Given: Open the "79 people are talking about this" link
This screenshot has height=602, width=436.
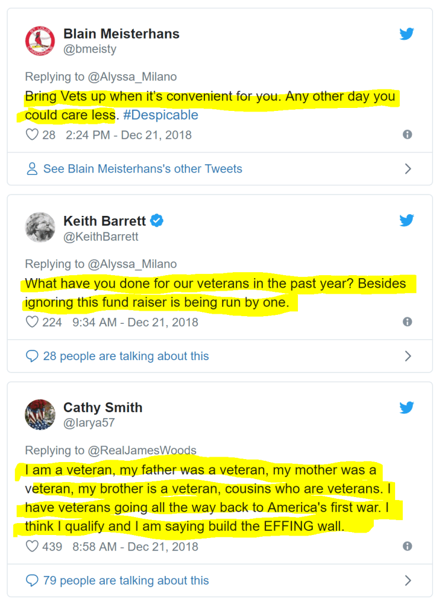Looking at the screenshot, I should pos(126,580).
